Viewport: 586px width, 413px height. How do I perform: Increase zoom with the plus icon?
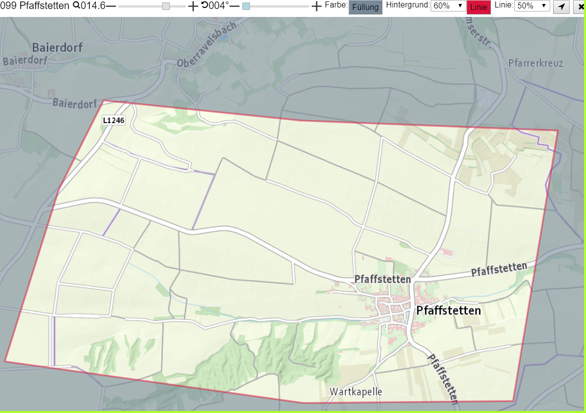coord(193,6)
